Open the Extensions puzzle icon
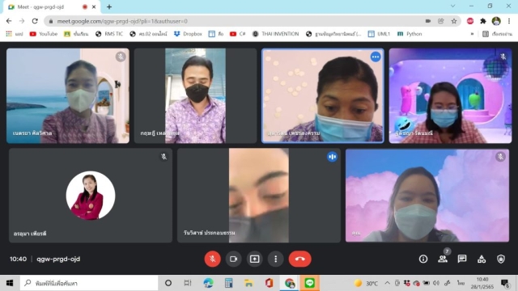The width and height of the screenshot is (518, 291). [x=483, y=21]
